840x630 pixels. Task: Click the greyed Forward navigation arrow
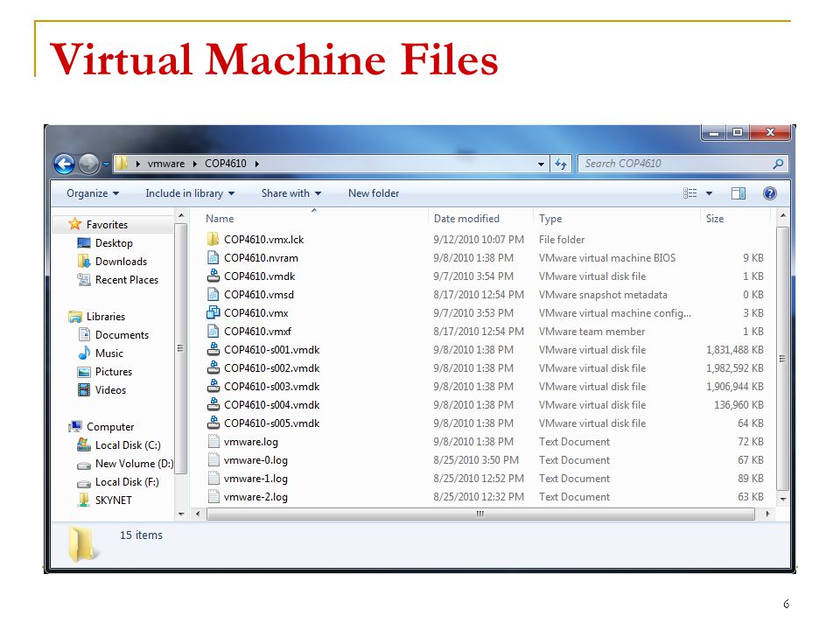pyautogui.click(x=89, y=164)
